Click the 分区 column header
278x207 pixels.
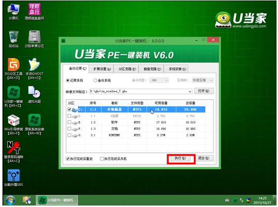click(76, 103)
